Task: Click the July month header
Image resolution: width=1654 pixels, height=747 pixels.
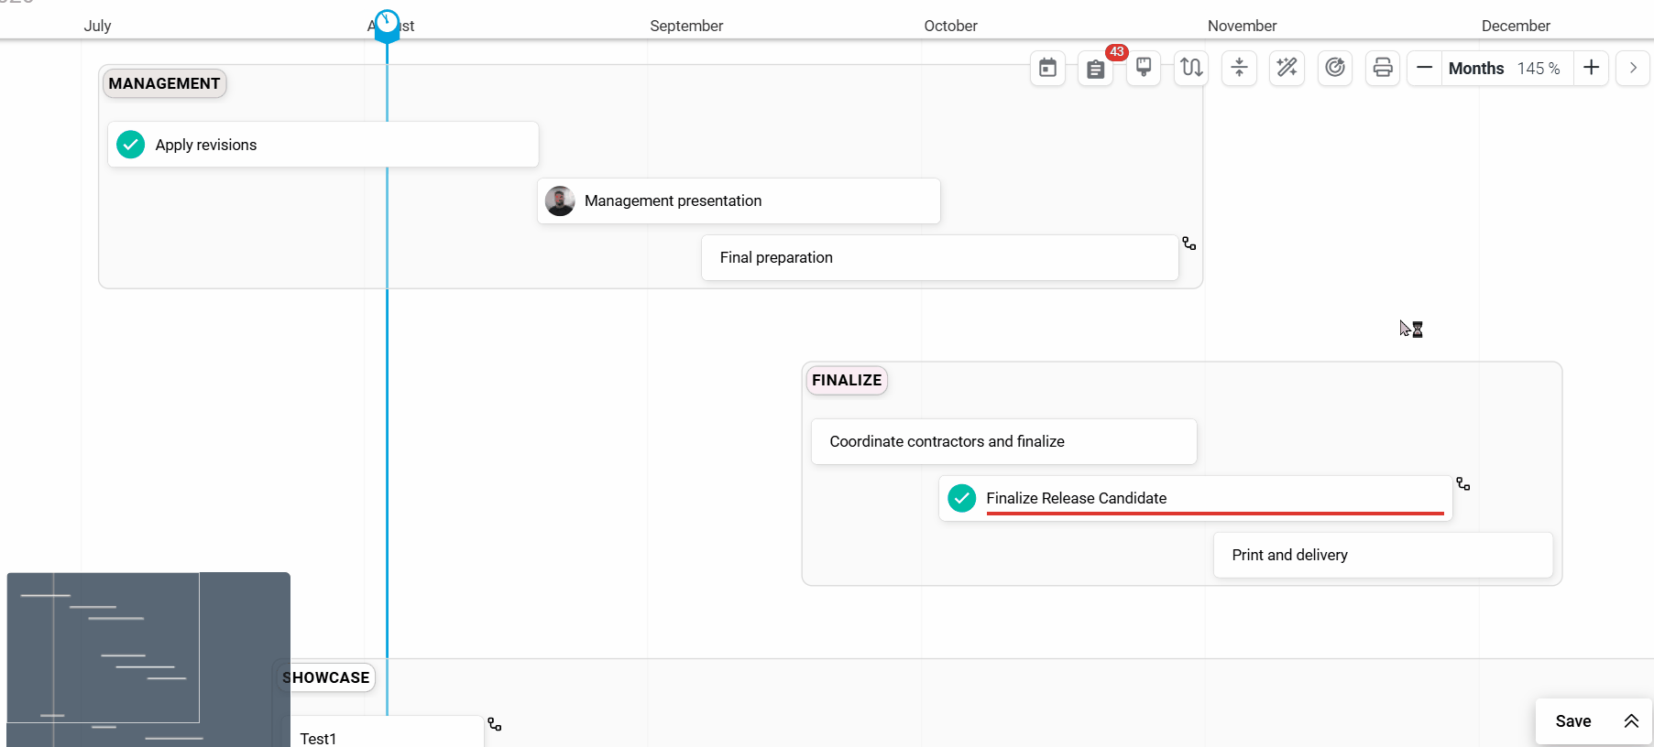Action: click(97, 26)
